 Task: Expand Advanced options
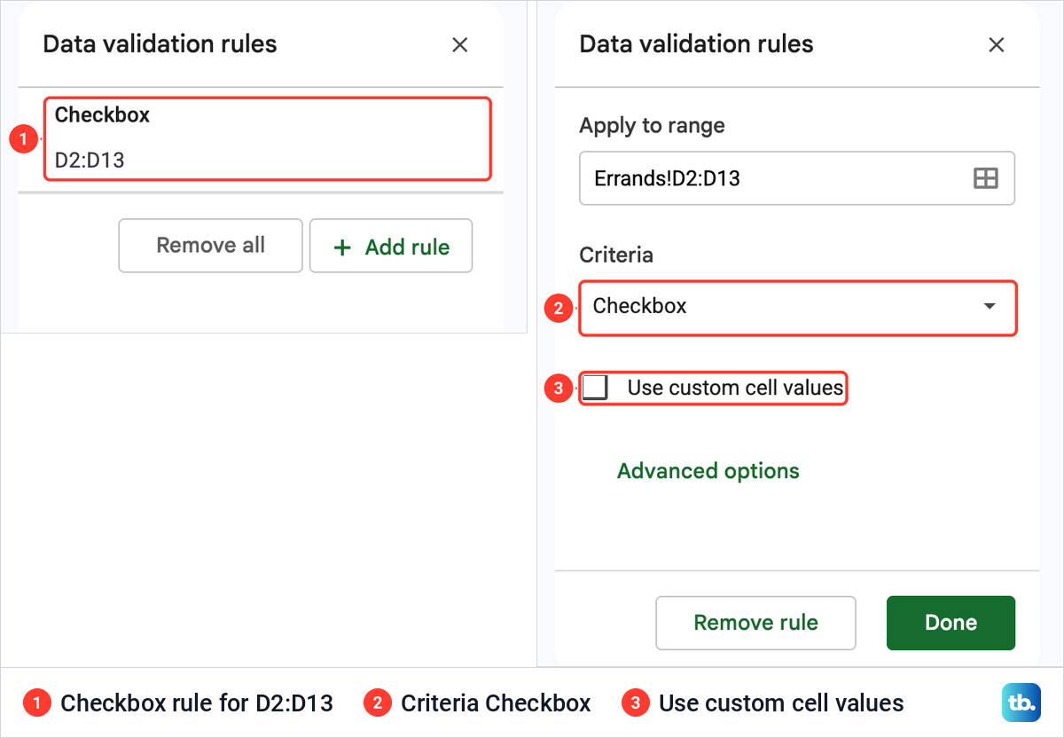pos(708,471)
